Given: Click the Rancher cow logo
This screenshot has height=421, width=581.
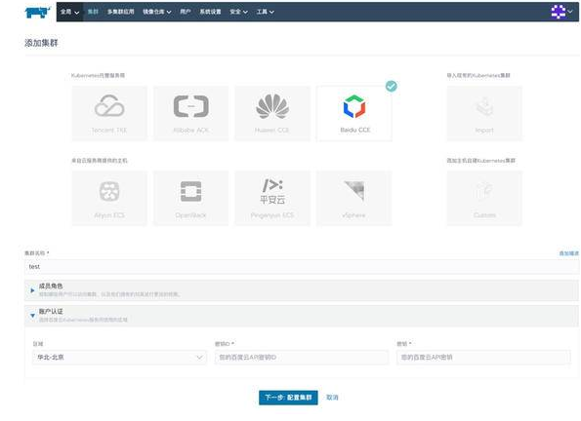Looking at the screenshot, I should (x=37, y=12).
